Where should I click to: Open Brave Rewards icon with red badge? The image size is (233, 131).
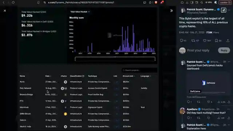162,2
